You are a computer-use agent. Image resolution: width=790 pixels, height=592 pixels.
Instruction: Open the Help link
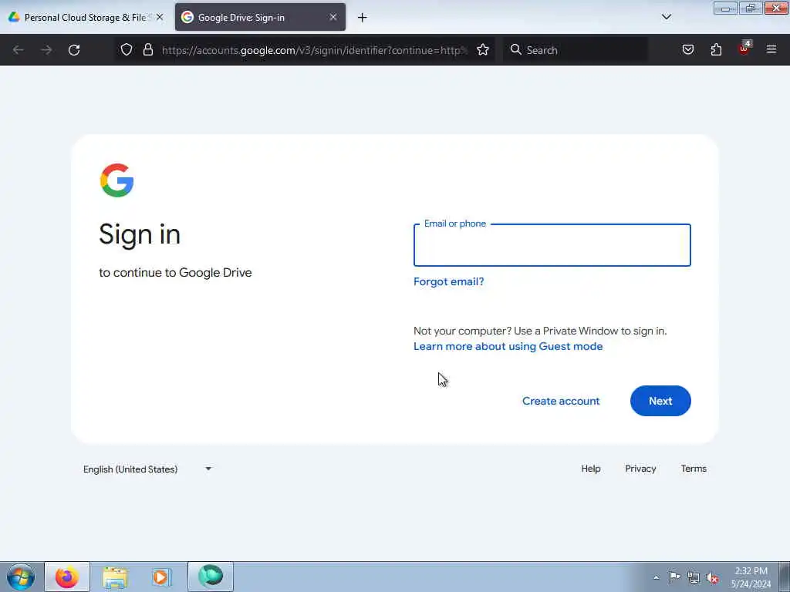coord(590,469)
